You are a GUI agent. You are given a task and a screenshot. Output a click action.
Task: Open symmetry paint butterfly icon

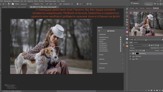point(91,4)
